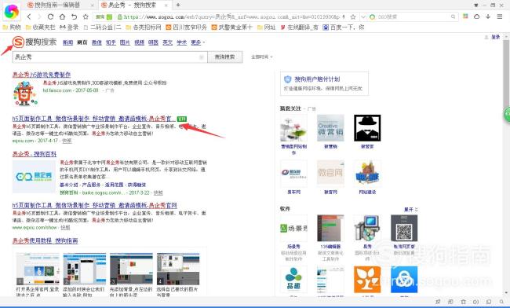Open the 网站建设 thumbnail

click(x=367, y=174)
